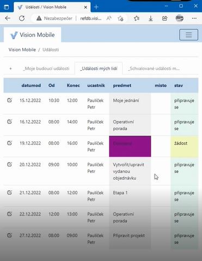Open the Vision Mobile breadcrumb link
Viewport: 202px width, 261px height.
pos(22,49)
